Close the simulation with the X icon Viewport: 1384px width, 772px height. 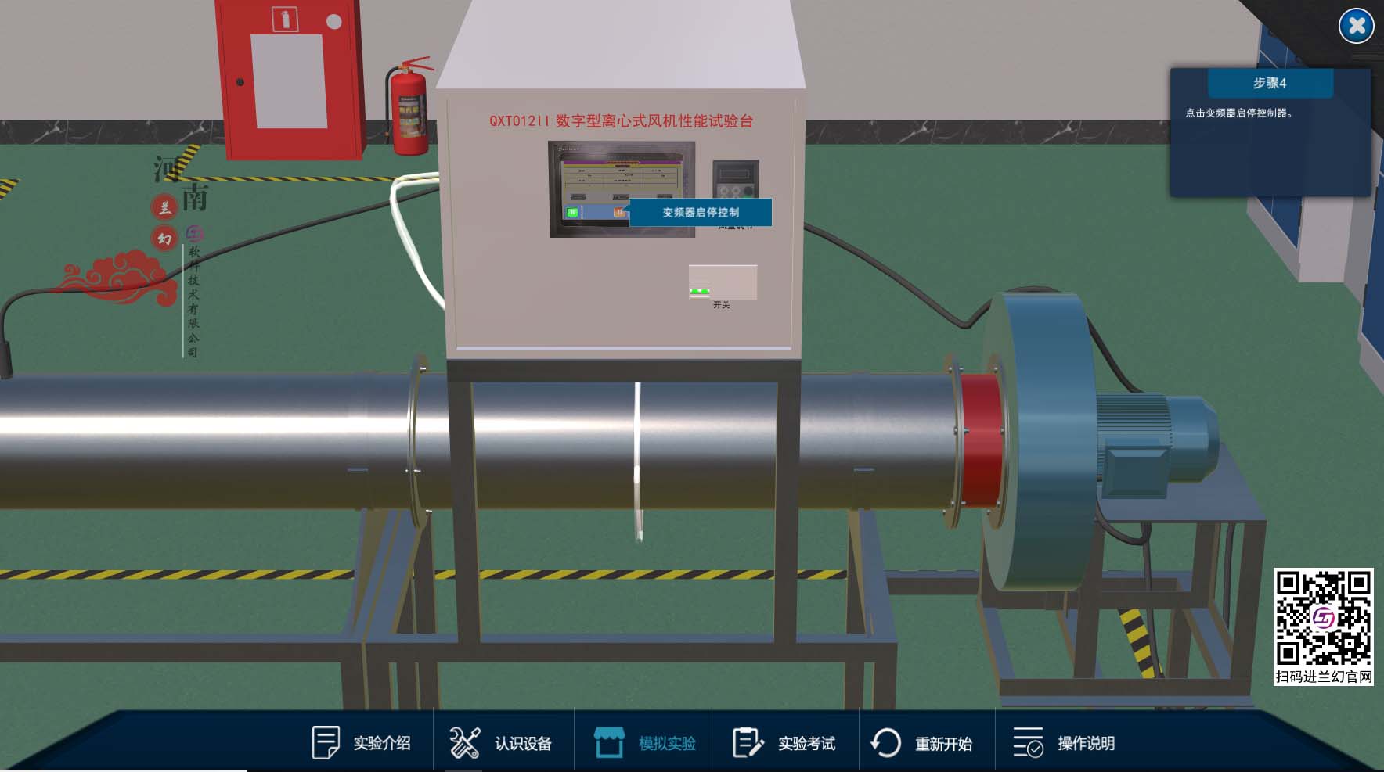click(x=1357, y=26)
